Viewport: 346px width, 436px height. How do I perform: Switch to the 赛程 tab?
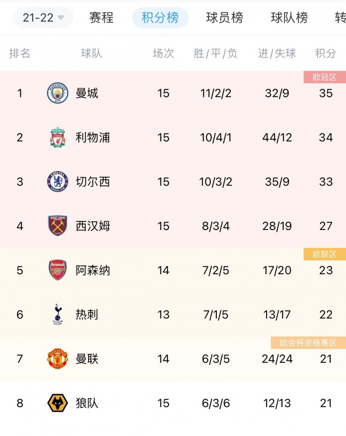point(101,18)
